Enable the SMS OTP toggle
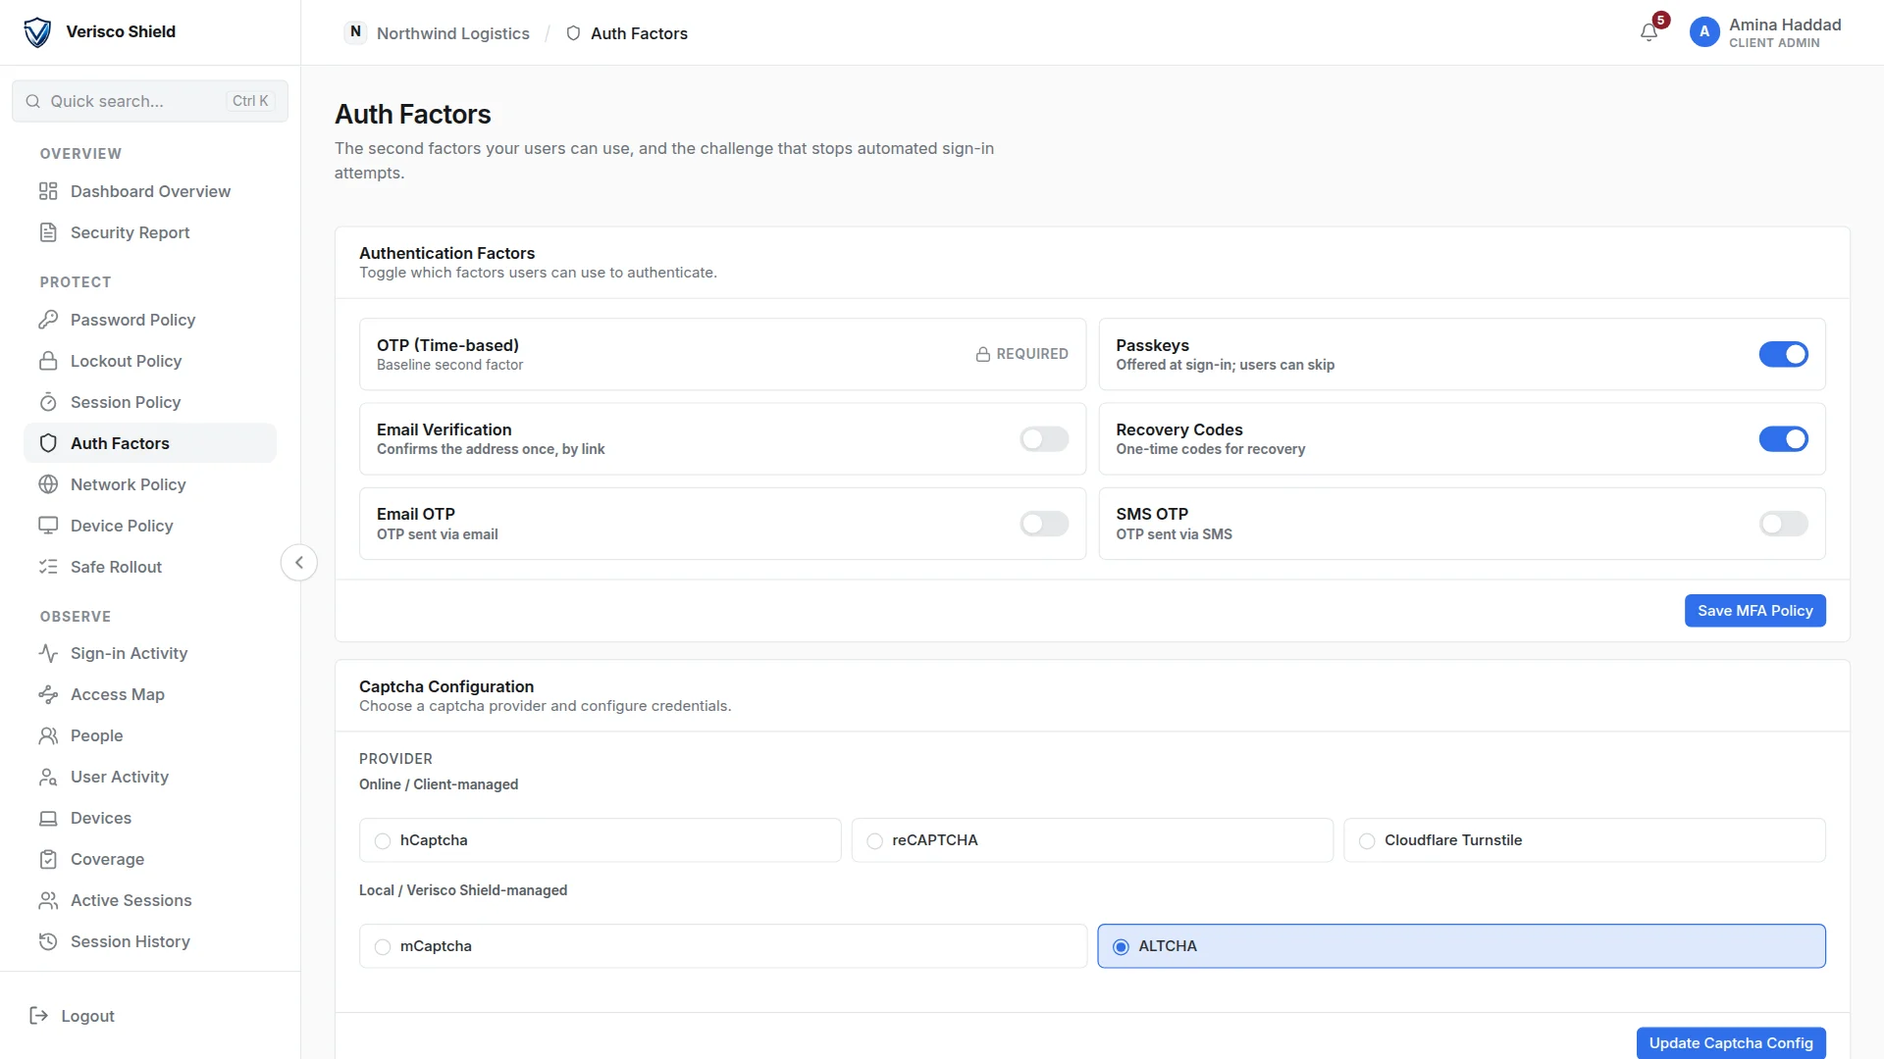 click(1783, 524)
